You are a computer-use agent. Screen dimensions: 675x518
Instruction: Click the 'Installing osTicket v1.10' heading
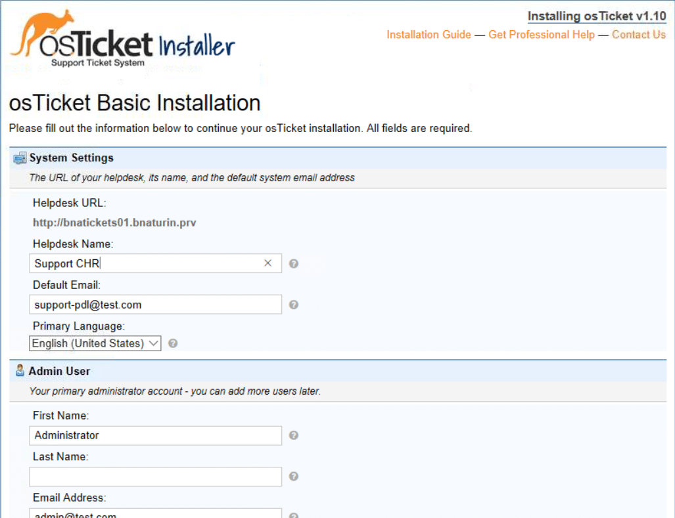point(597,16)
